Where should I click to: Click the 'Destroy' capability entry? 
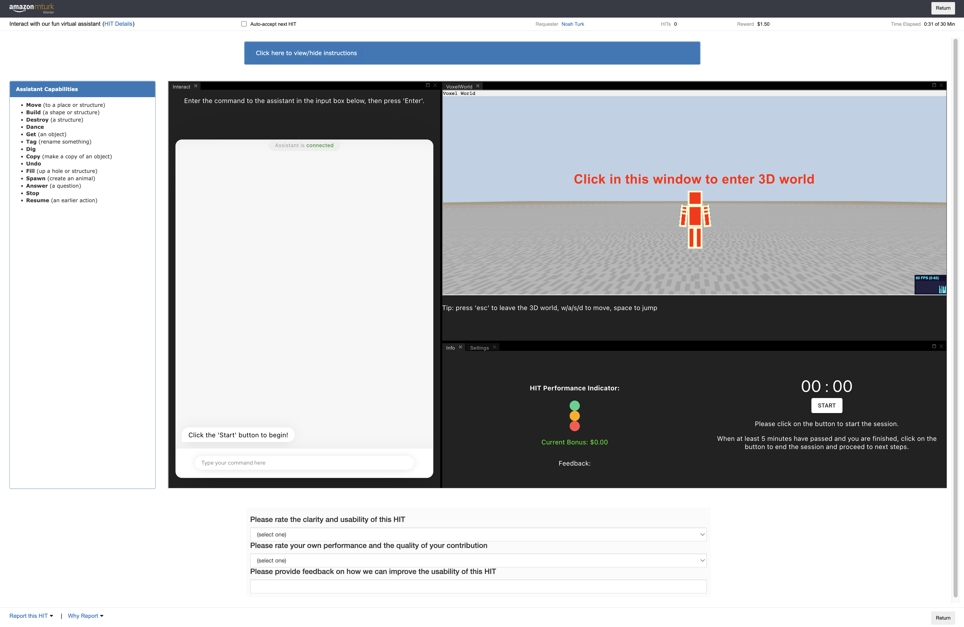pos(55,120)
